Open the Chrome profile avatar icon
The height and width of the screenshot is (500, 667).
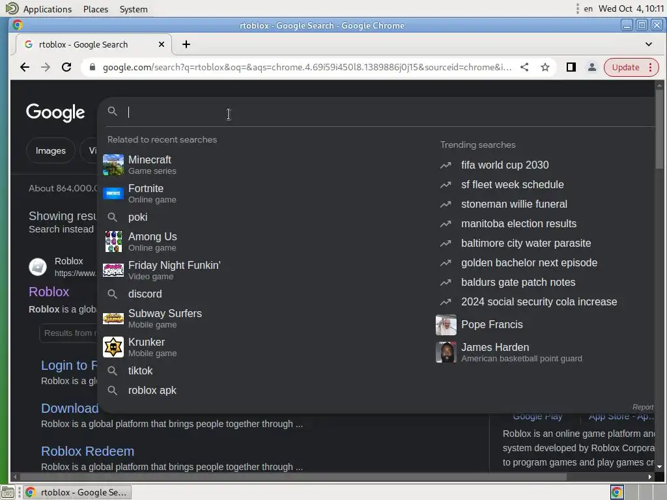(x=591, y=67)
